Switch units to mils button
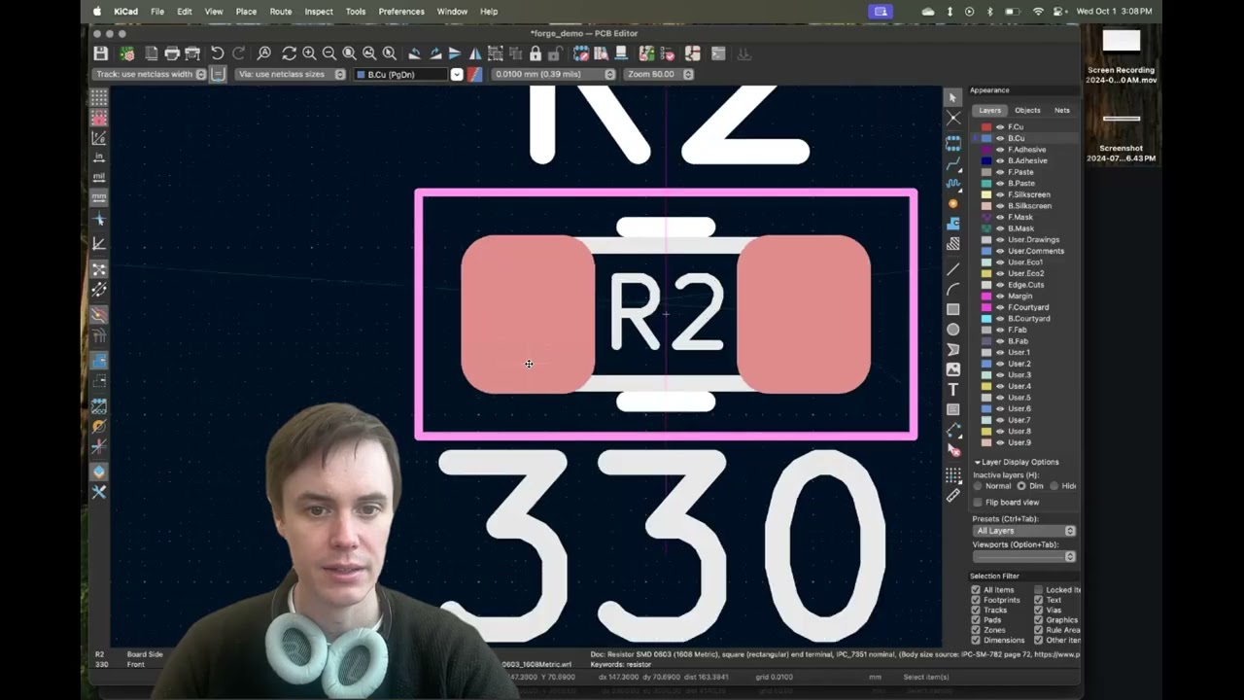 99,177
